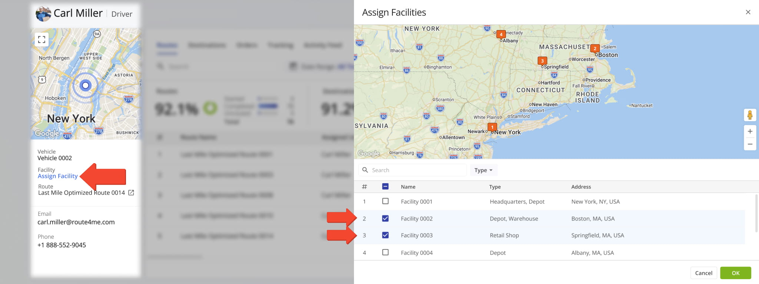The width and height of the screenshot is (759, 284).
Task: Click the Assign Facility link
Action: tap(58, 176)
